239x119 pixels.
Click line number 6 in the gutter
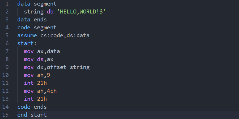(7, 43)
